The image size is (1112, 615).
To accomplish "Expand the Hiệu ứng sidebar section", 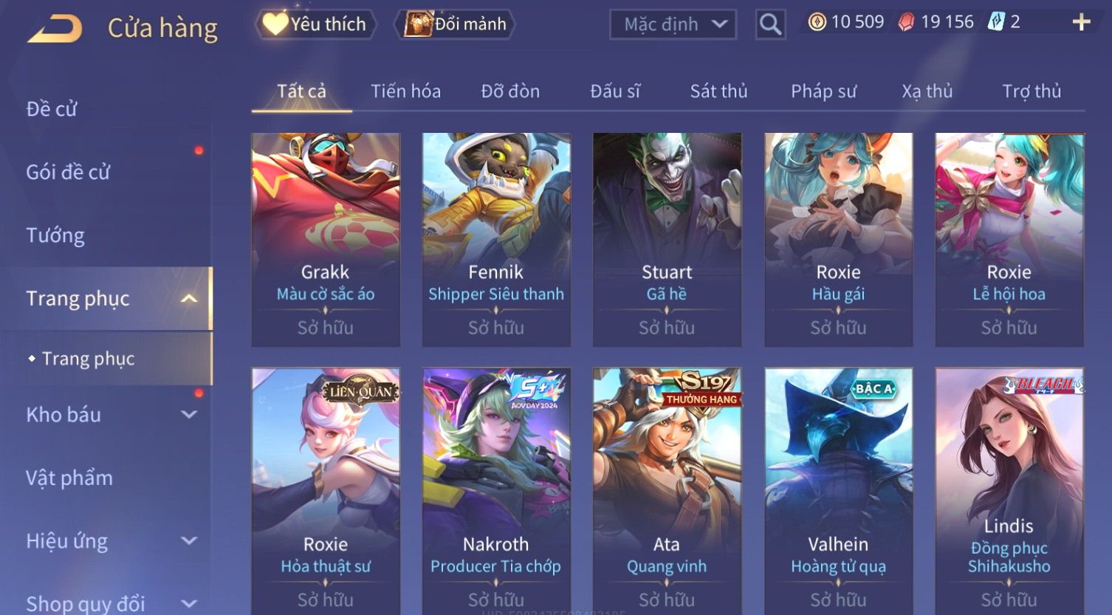I will click(x=189, y=540).
